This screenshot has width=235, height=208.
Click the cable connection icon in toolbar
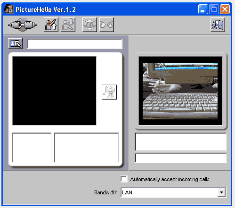click(23, 25)
